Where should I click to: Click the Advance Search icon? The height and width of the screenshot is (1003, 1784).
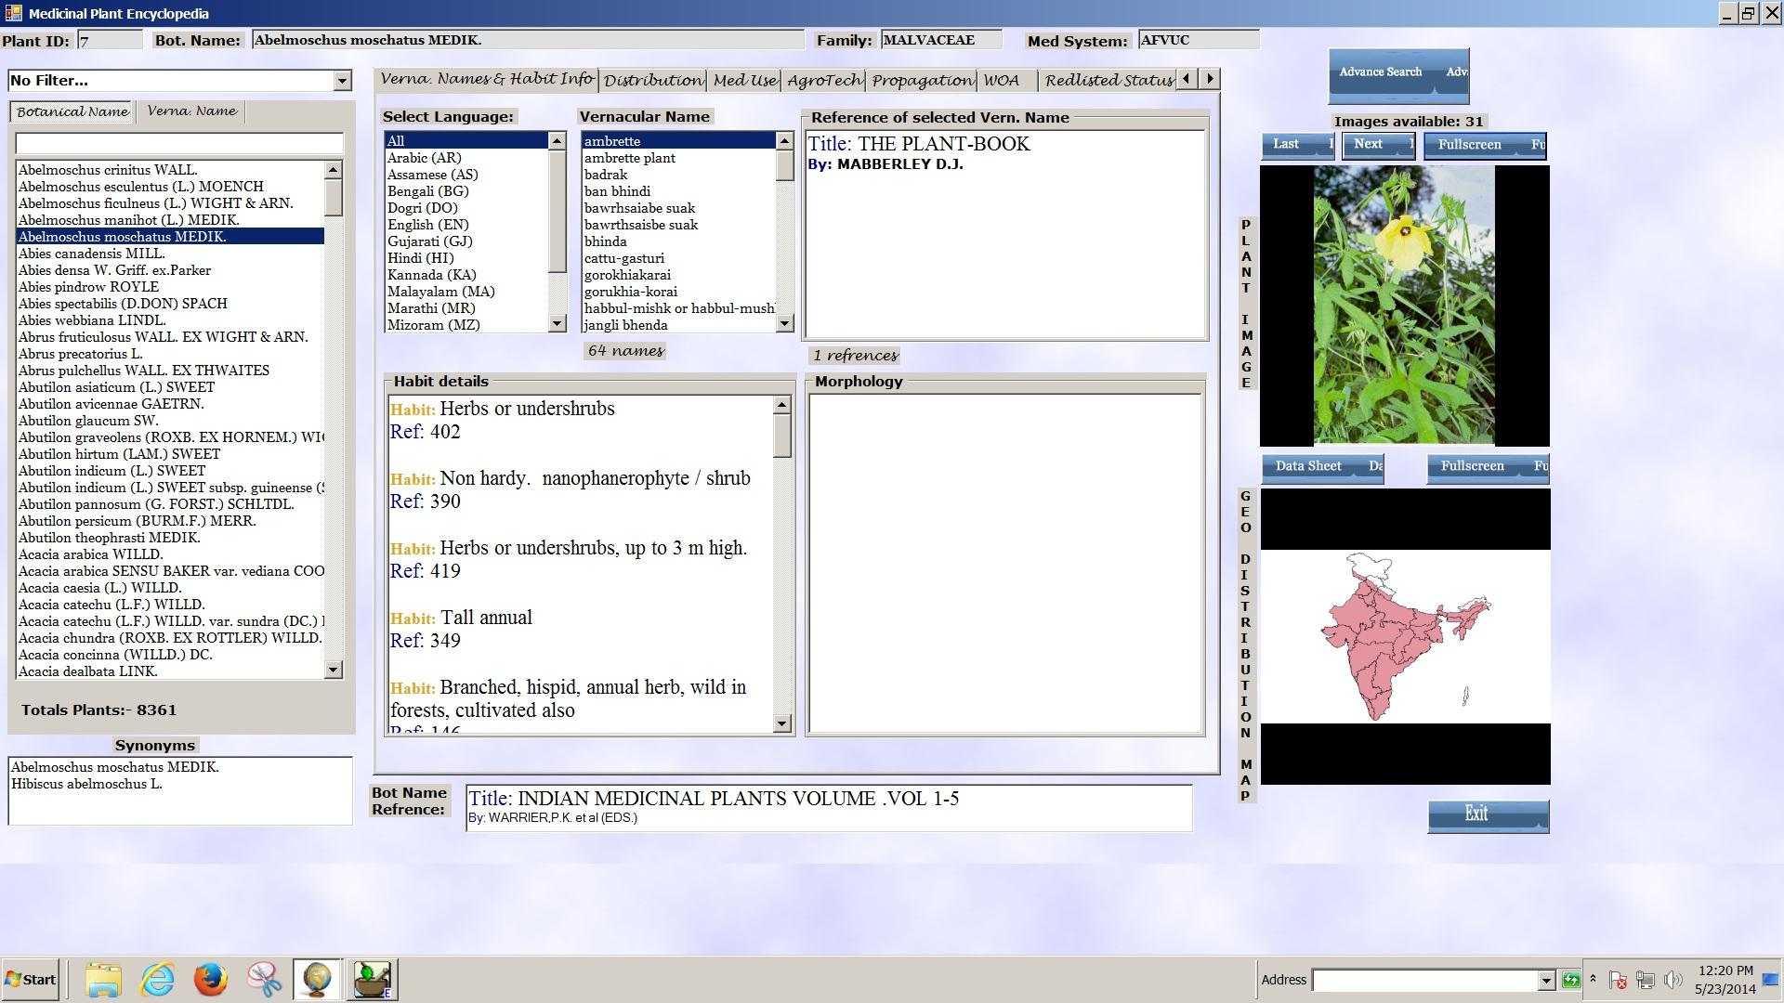pos(1380,72)
